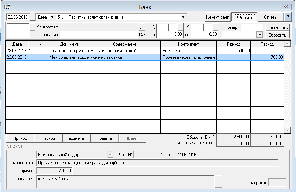
Task: Open period type dropdown День
Action: coord(52,17)
